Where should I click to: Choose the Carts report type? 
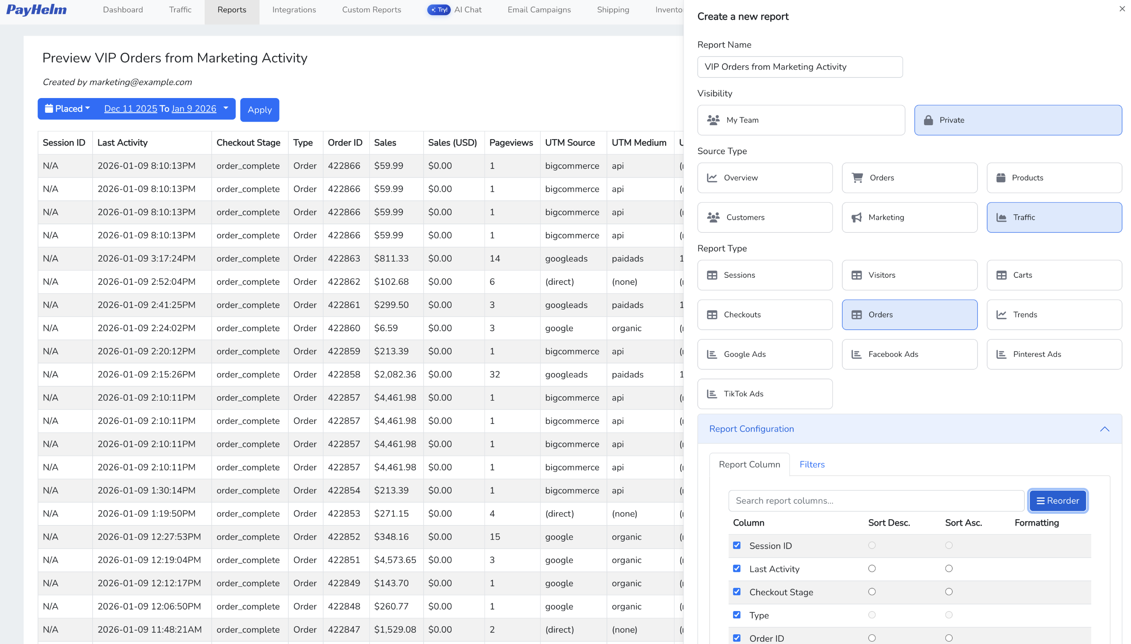(x=1054, y=275)
